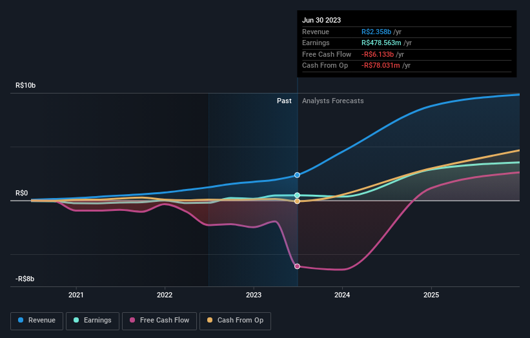This screenshot has height=338, width=530.
Task: Click the R$2.358b revenue value
Action: pos(376,32)
